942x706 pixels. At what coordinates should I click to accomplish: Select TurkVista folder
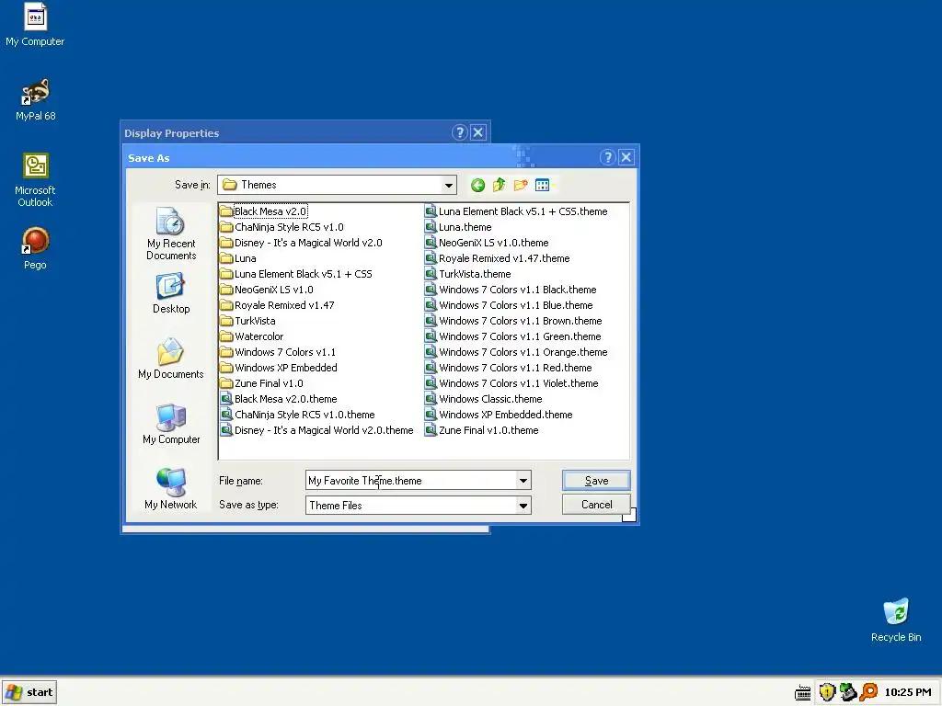247,321
